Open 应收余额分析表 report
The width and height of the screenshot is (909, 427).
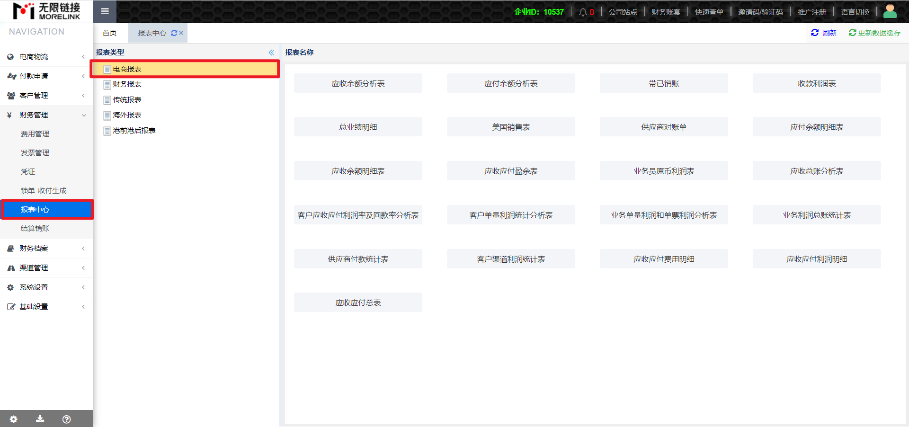tap(358, 83)
